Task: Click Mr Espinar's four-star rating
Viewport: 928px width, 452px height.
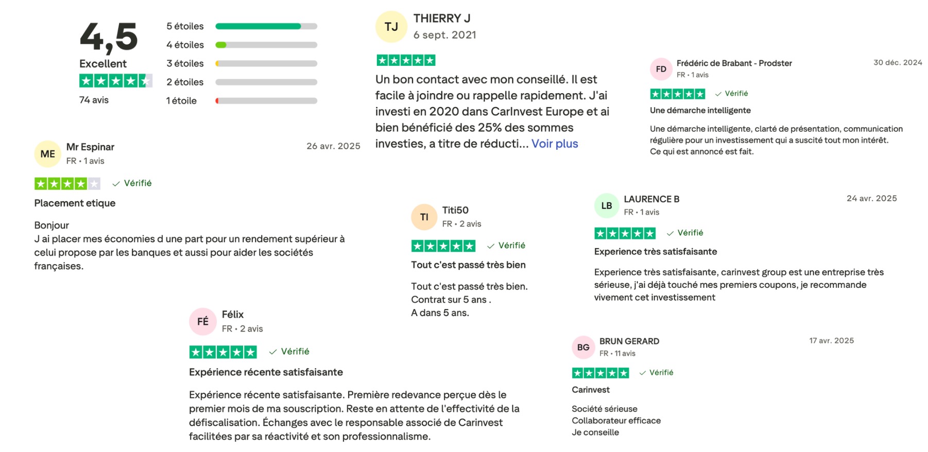Action: coord(67,183)
